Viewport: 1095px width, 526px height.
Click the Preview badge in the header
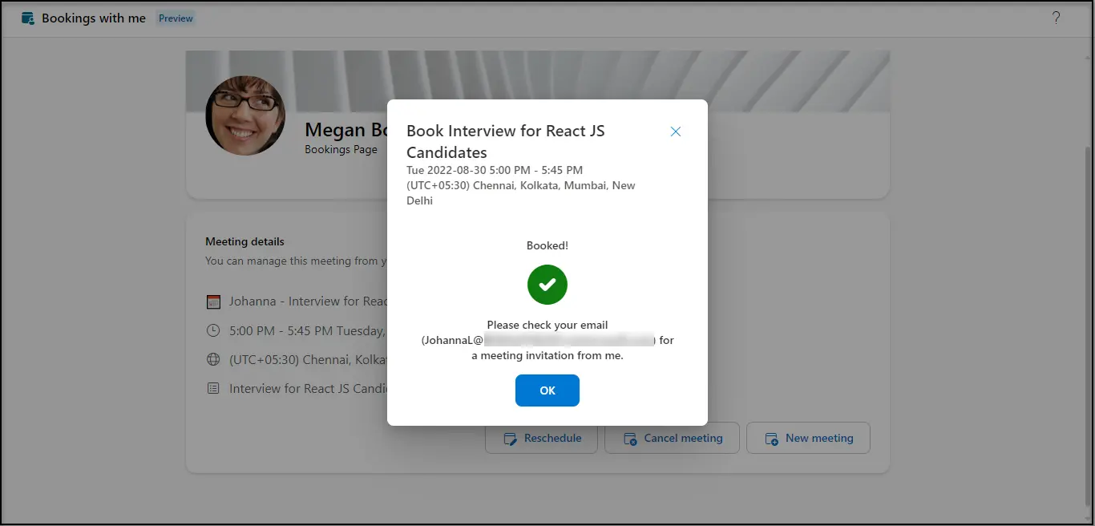click(176, 18)
